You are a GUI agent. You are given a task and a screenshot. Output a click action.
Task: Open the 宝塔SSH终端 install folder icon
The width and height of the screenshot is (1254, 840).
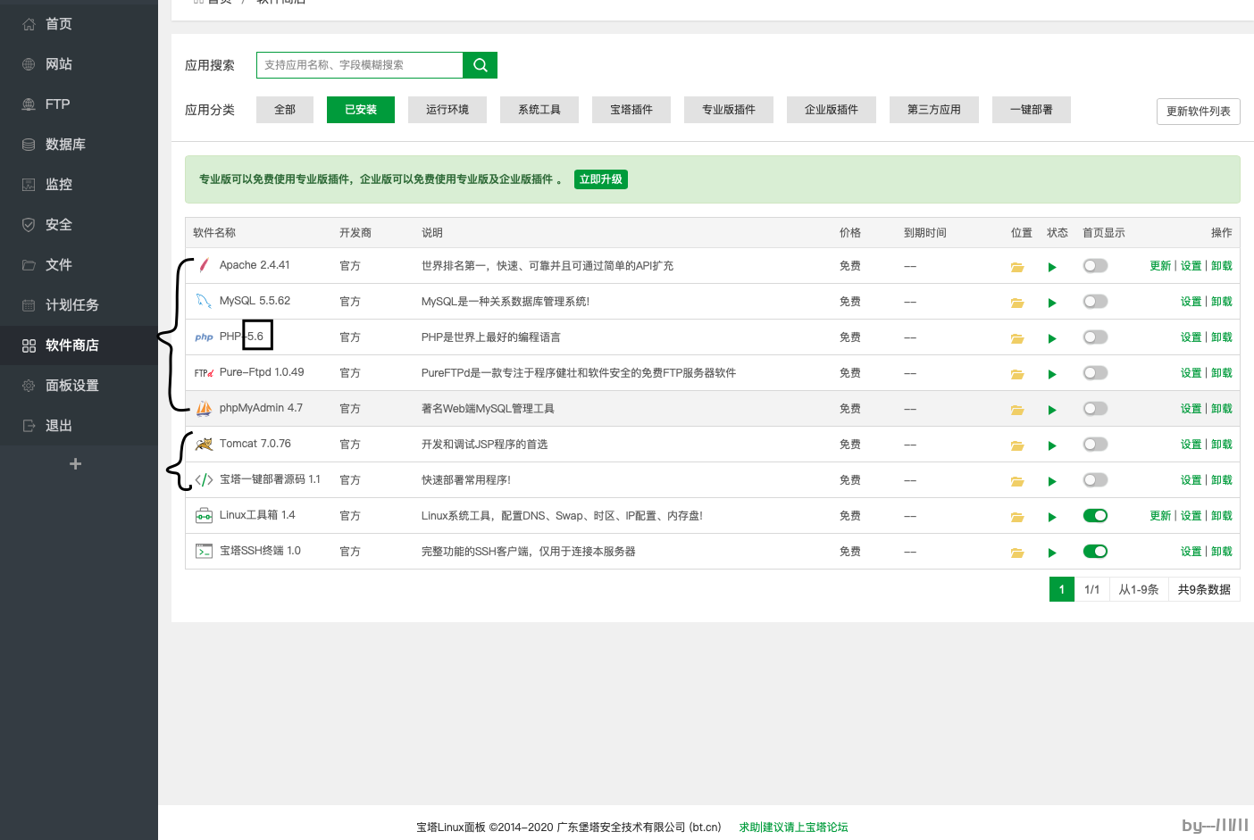click(1017, 553)
